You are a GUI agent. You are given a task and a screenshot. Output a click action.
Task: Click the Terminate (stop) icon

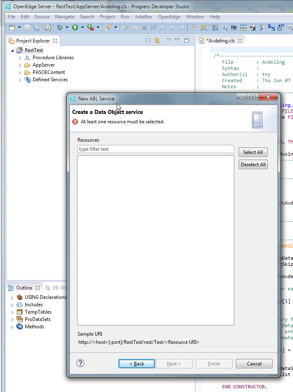point(144,27)
